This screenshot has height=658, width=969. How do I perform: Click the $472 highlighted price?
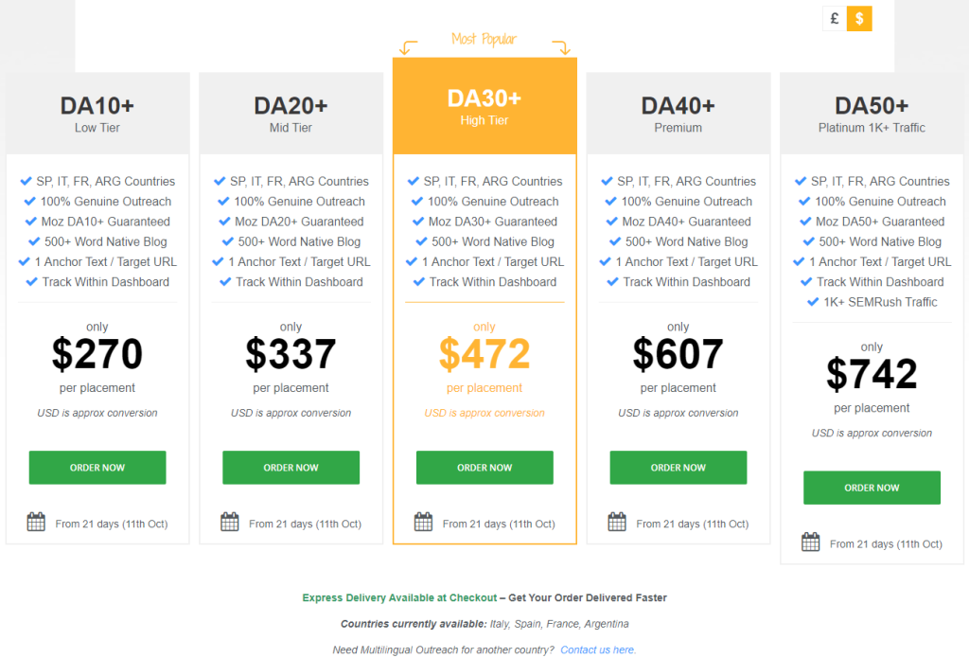click(x=484, y=354)
